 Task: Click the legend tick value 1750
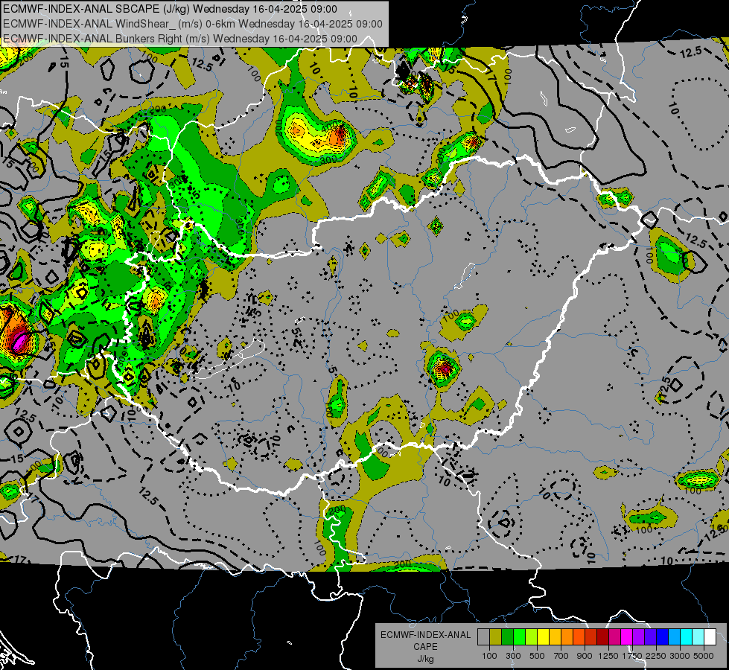point(632,656)
